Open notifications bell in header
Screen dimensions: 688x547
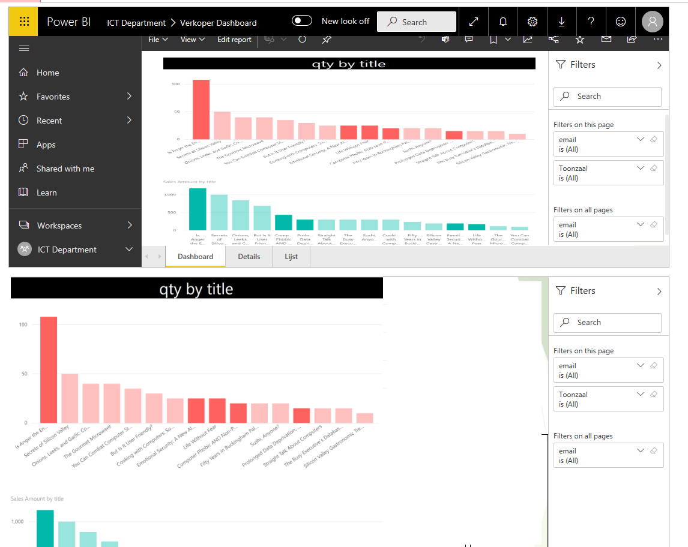[x=503, y=22]
